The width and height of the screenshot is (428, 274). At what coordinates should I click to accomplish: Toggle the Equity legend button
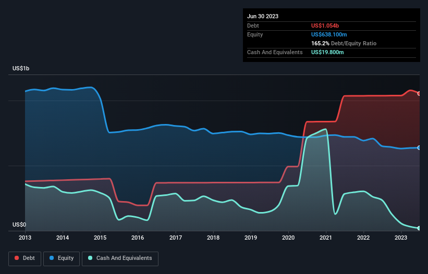(62, 258)
